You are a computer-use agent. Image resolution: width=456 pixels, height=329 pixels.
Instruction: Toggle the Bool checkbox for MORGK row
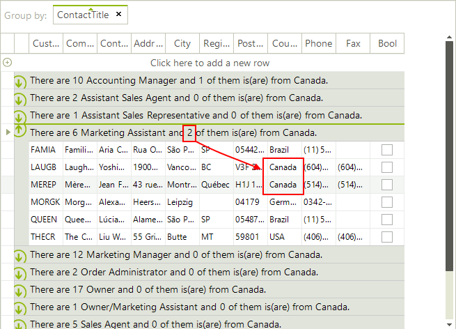tap(387, 202)
